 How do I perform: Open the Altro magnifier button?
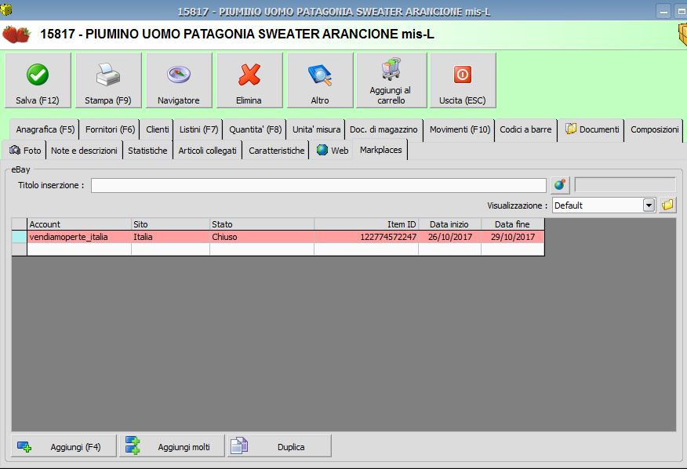coord(320,80)
